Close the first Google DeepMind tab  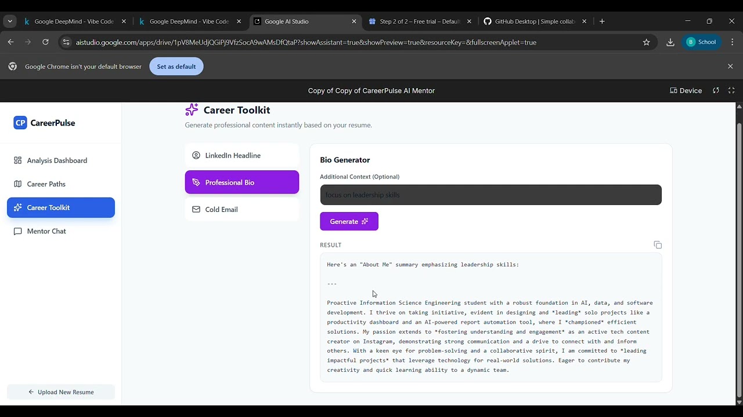click(x=124, y=21)
